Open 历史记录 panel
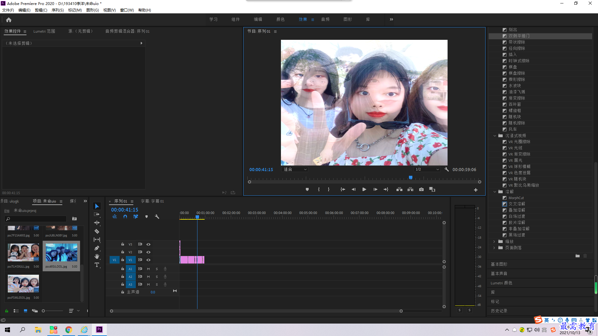This screenshot has height=336, width=598. (499, 311)
